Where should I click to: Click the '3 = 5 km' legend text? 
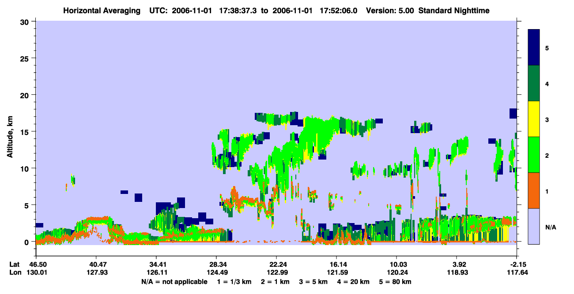click(313, 281)
